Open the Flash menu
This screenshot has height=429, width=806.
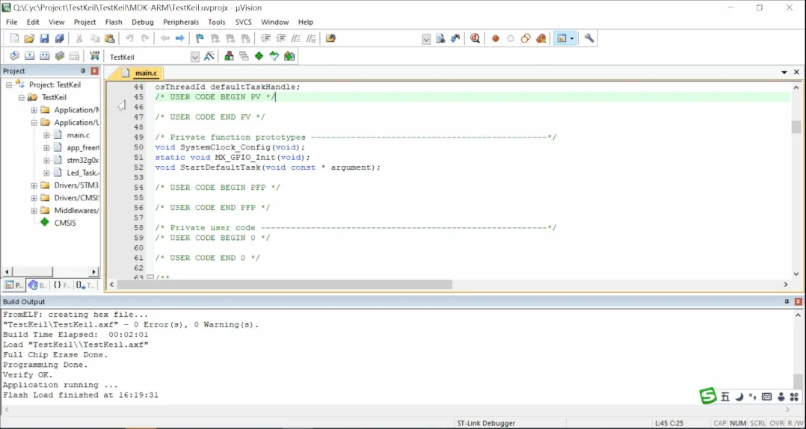tap(114, 22)
